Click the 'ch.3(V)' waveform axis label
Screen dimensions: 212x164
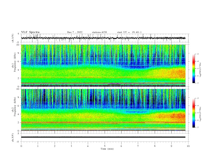[x=13, y=137]
